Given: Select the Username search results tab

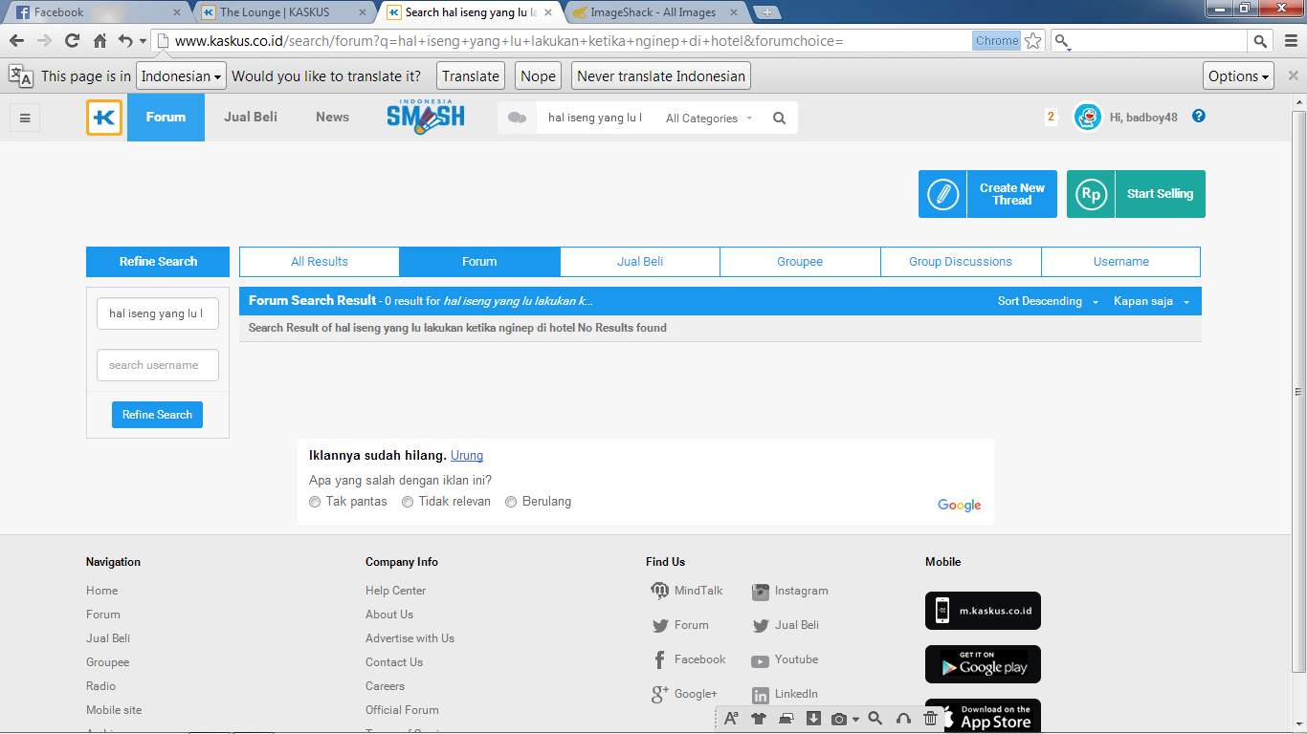Looking at the screenshot, I should pyautogui.click(x=1121, y=262).
